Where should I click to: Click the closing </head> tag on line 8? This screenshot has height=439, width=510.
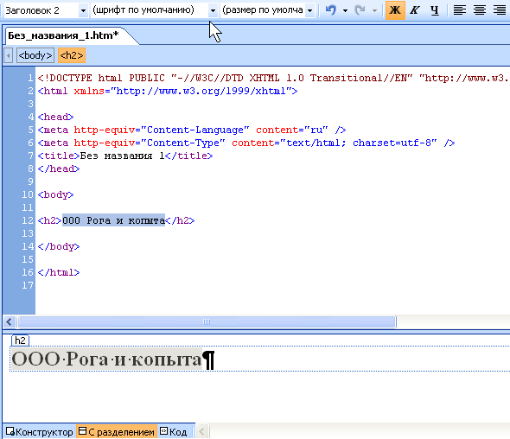tap(59, 169)
